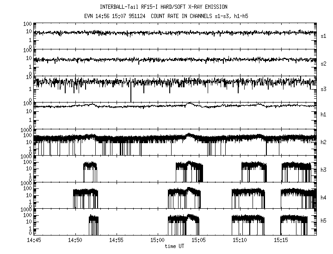Click the first h3 burst near 14:51

pos(90,171)
